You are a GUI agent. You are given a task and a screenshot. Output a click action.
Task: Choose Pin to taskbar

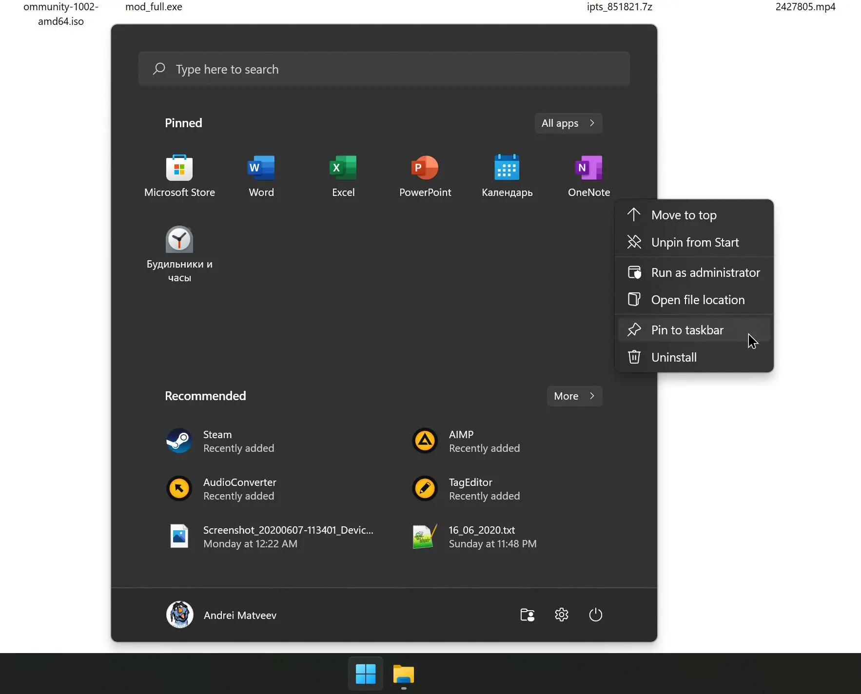694,330
